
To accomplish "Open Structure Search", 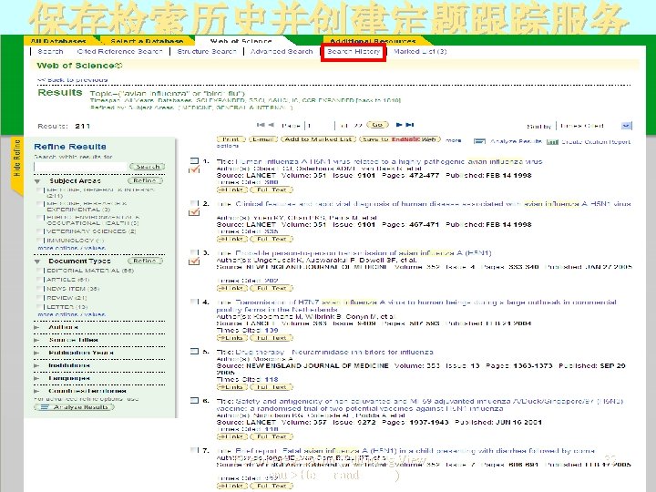I will tap(207, 51).
